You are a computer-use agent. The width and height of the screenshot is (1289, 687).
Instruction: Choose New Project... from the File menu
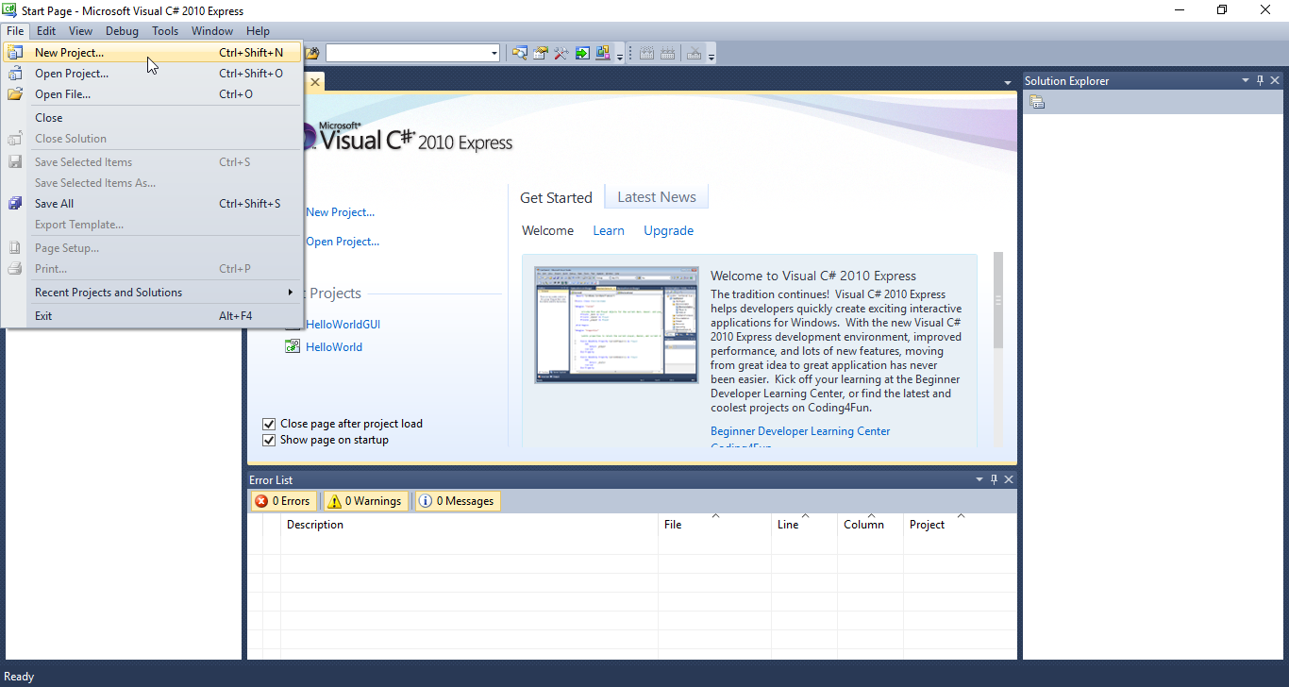152,53
